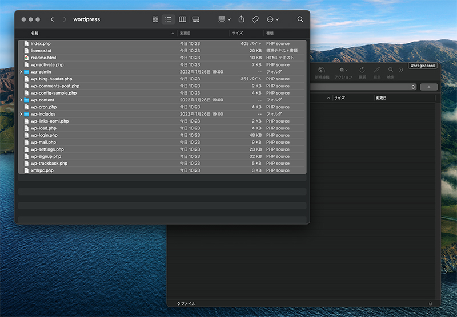Expand the wp-includes folder disclosure triangle
Screen dimensions: 457x317
[21, 114]
